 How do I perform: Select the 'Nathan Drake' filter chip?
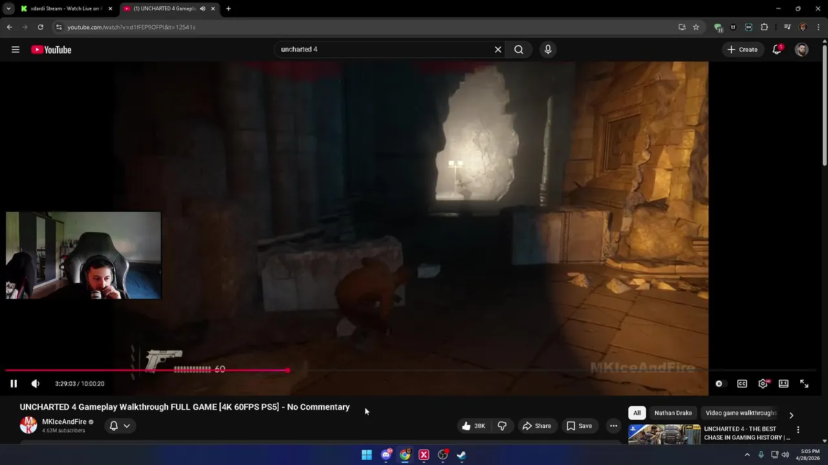point(673,413)
